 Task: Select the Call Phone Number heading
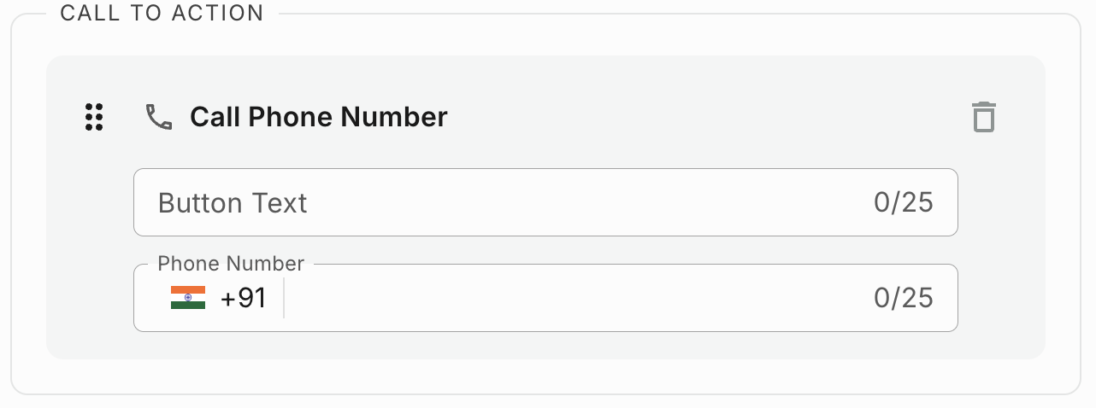[318, 117]
